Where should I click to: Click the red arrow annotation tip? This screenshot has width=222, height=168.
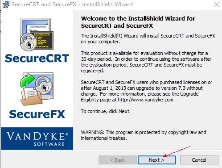(x=163, y=156)
